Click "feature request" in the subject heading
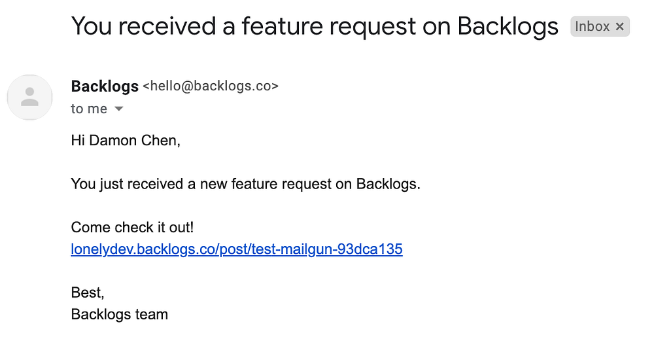Image resolution: width=654 pixels, height=356 pixels. coord(329,27)
